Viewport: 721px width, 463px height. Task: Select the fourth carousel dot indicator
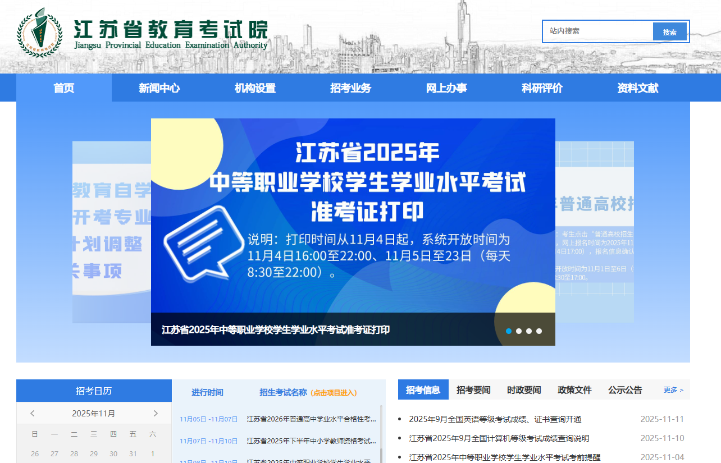point(539,331)
